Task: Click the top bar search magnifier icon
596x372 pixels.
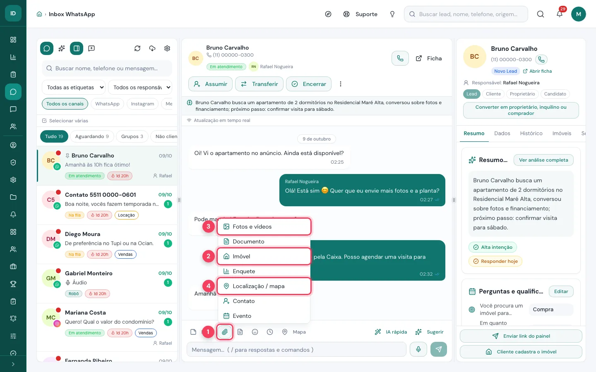Action: (541, 14)
